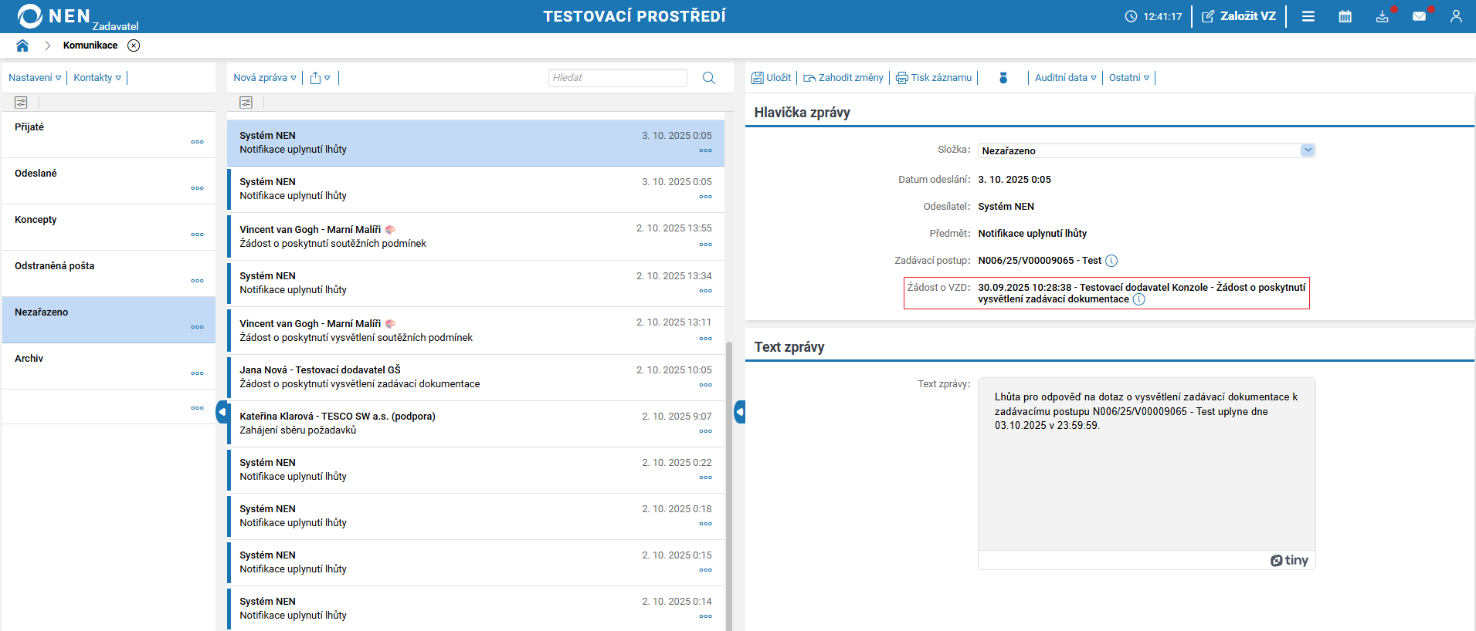The width and height of the screenshot is (1476, 631).
Task: Open the hamburger main menu
Action: coord(1308,16)
